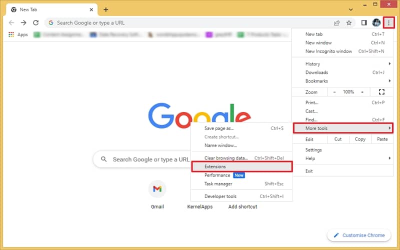Click the Google search box on page
The width and height of the screenshot is (400, 250).
(x=143, y=159)
